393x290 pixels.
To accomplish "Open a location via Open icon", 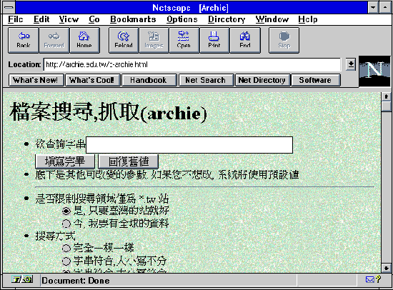I will 184,40.
